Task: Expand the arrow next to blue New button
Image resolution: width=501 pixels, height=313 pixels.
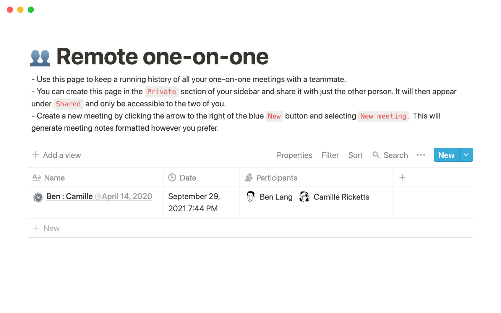Action: click(x=466, y=155)
